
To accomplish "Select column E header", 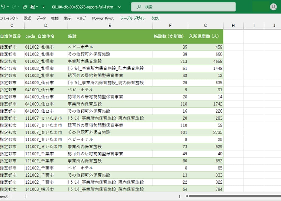I will 110,26.
